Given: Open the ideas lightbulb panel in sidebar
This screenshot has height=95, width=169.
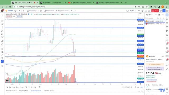Looking at the screenshot, I should point(167,35).
